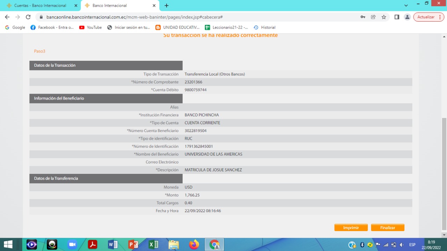The width and height of the screenshot is (447, 251).
Task: Open a new browser tab
Action: click(x=167, y=6)
